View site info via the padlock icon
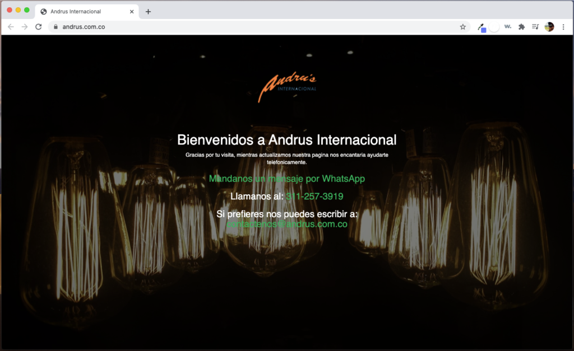Viewport: 574px width, 351px height. pos(55,27)
